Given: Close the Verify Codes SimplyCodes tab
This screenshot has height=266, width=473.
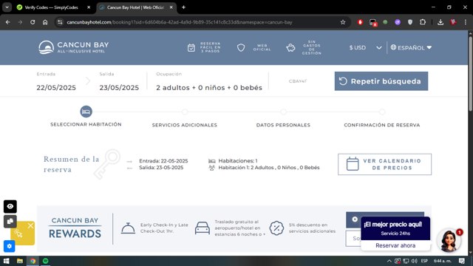Looking at the screenshot, I should (89, 7).
